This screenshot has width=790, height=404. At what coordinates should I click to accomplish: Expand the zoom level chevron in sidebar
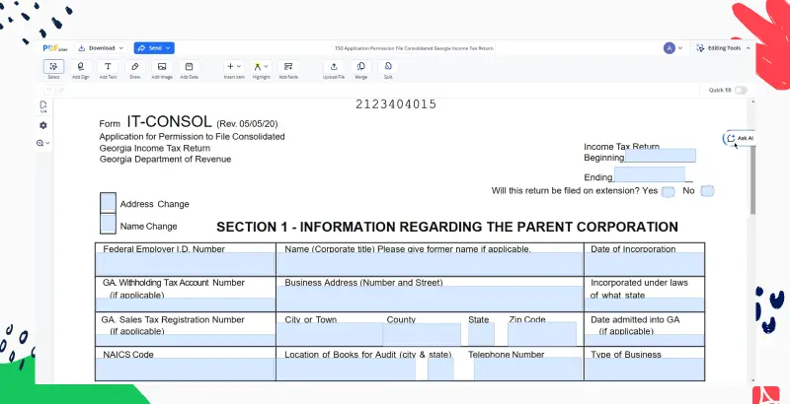pos(47,143)
